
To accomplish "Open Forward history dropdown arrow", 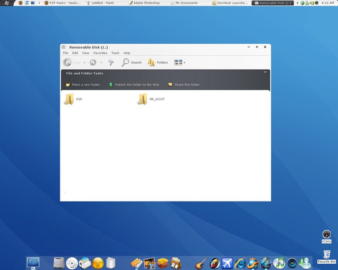I will [101, 63].
